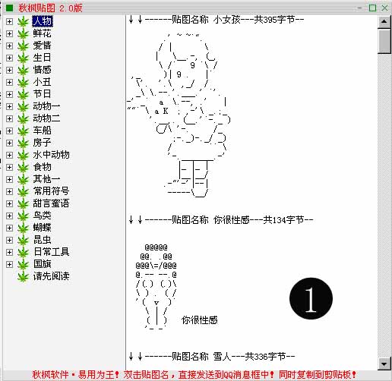The width and height of the screenshot is (392, 381).
Task: Select the 食物 category
Action: pos(42,167)
